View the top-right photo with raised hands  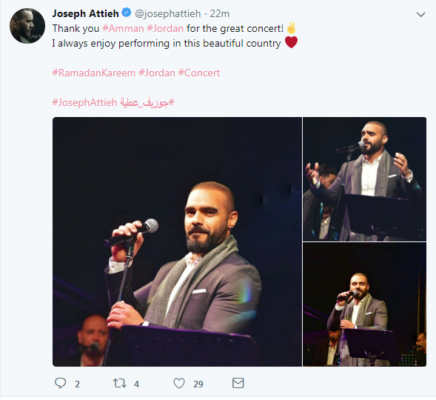[x=364, y=179]
